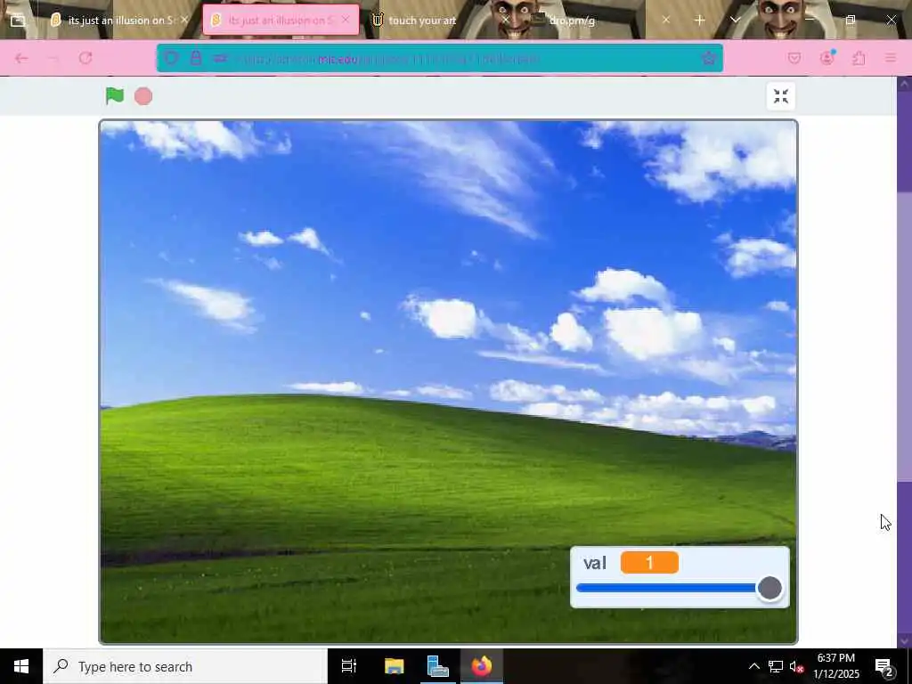Open a new browser tab
This screenshot has height=684, width=912.
[x=700, y=20]
